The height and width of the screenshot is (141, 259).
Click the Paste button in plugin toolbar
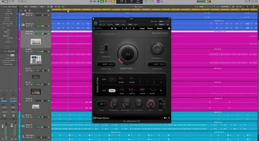point(150,28)
